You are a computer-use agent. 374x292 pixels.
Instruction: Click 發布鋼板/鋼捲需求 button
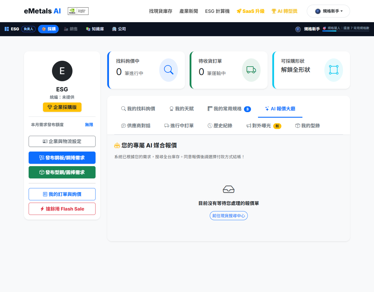pyautogui.click(x=62, y=158)
